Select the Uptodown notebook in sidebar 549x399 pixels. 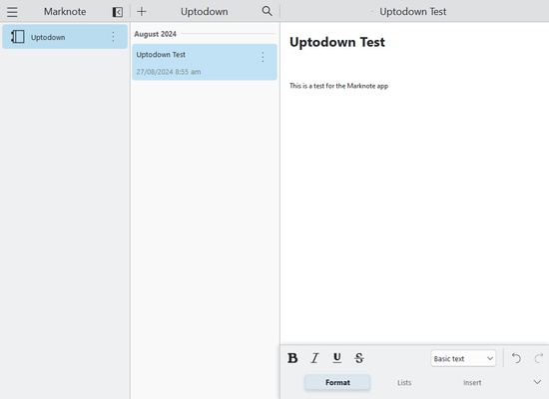65,36
